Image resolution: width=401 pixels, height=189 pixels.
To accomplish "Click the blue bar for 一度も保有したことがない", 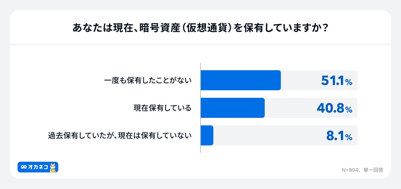I will [240, 80].
